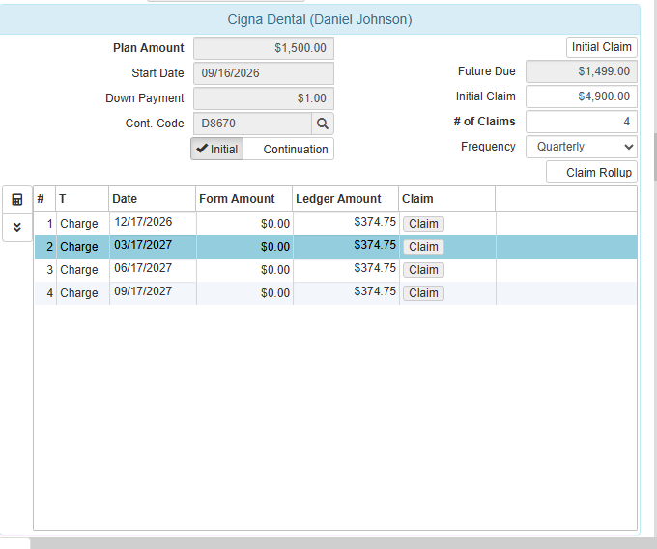
Task: Click the Plan Amount field
Action: 264,48
